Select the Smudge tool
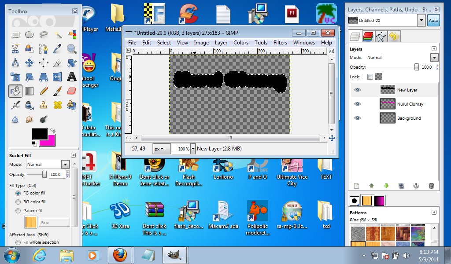The height and width of the screenshot is (264, 451). (30, 119)
